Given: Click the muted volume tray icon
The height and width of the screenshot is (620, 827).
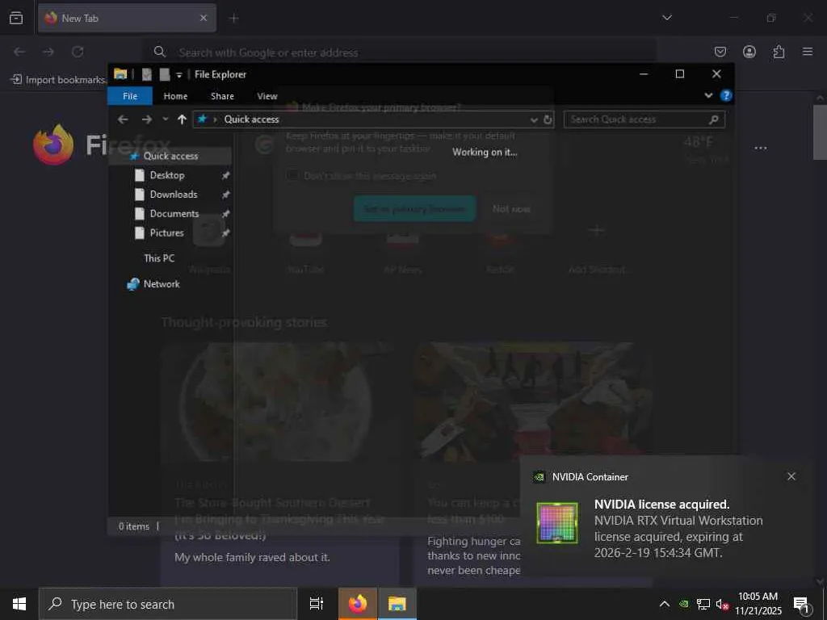Looking at the screenshot, I should point(722,605).
